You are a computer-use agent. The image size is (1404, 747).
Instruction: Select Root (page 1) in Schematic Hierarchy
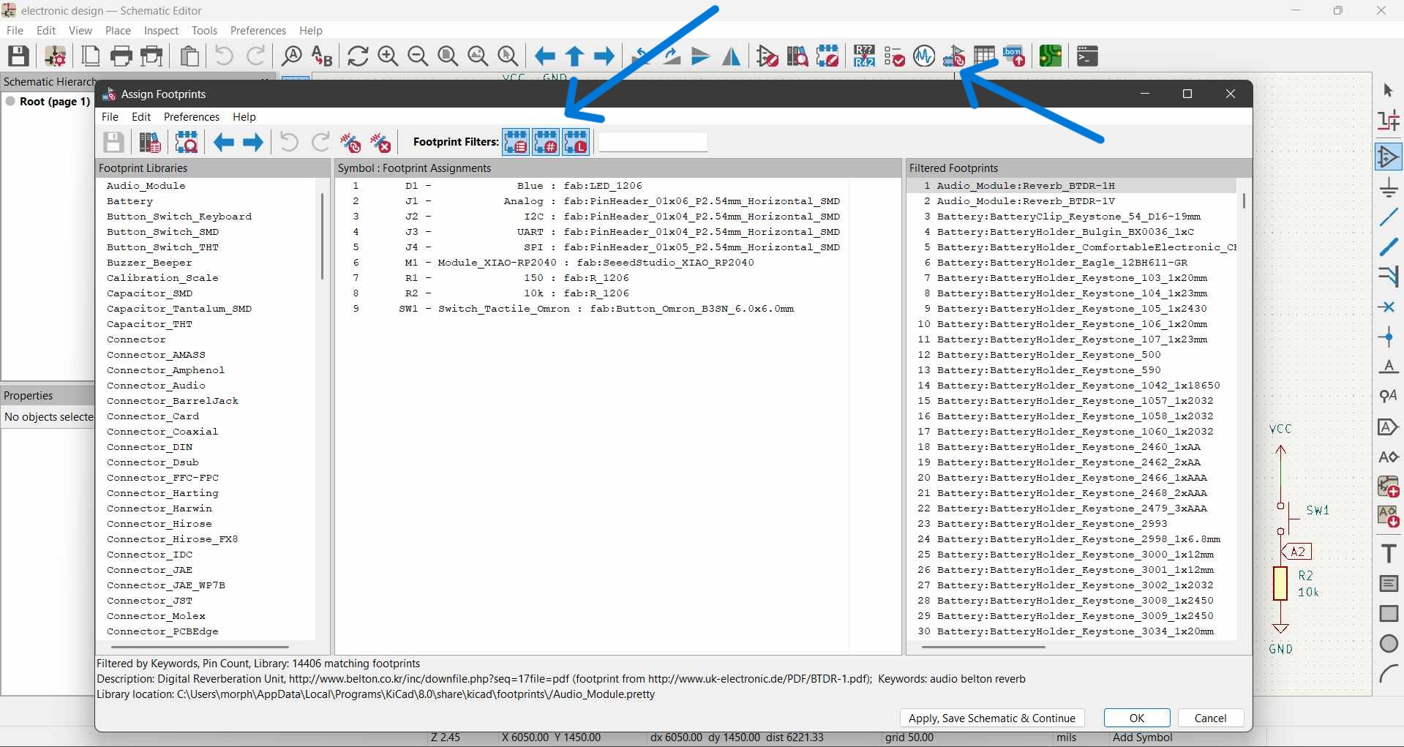(55, 102)
